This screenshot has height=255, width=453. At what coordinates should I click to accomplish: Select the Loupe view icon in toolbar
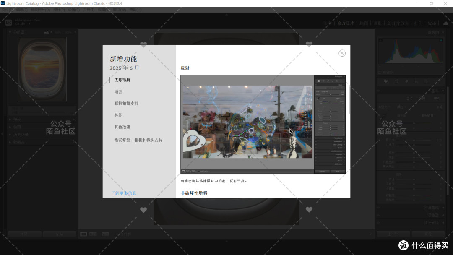click(x=83, y=234)
